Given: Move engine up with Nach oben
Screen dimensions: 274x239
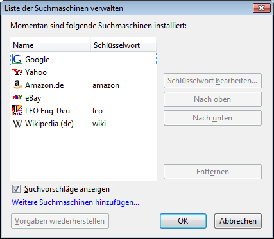Looking at the screenshot, I should pos(212,99).
